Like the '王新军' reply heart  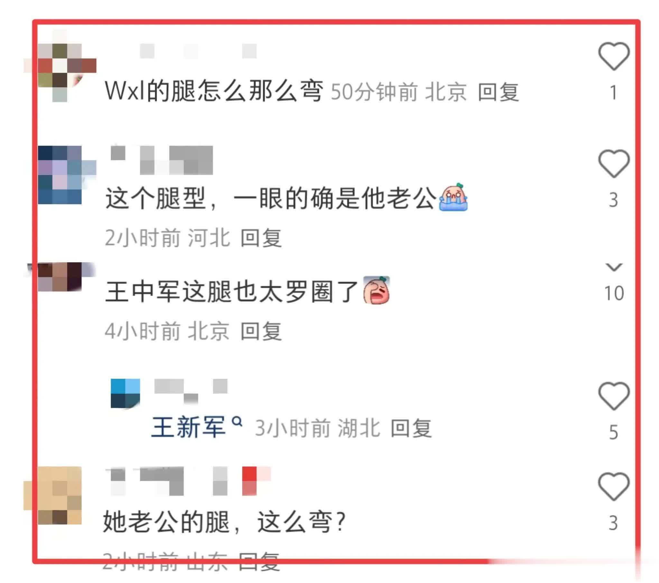[x=614, y=396]
